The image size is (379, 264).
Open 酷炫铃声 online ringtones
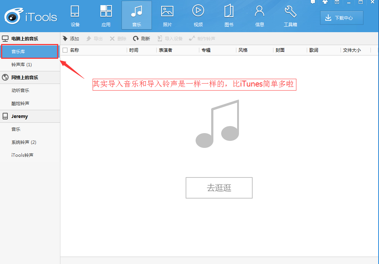[30, 103]
